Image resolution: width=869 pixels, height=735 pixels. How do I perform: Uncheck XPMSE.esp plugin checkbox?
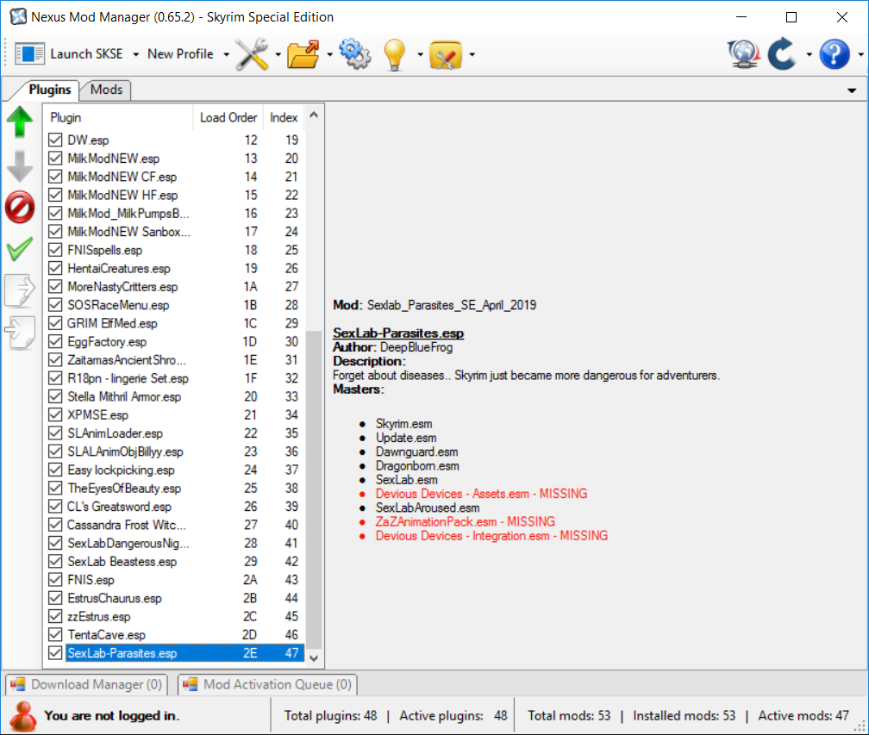[55, 414]
